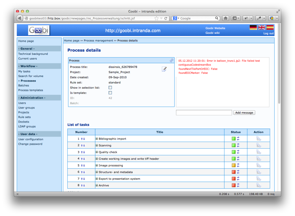Screen dimensions: 295x216
Task: Open action icon for Create working images row
Action: coord(258,159)
